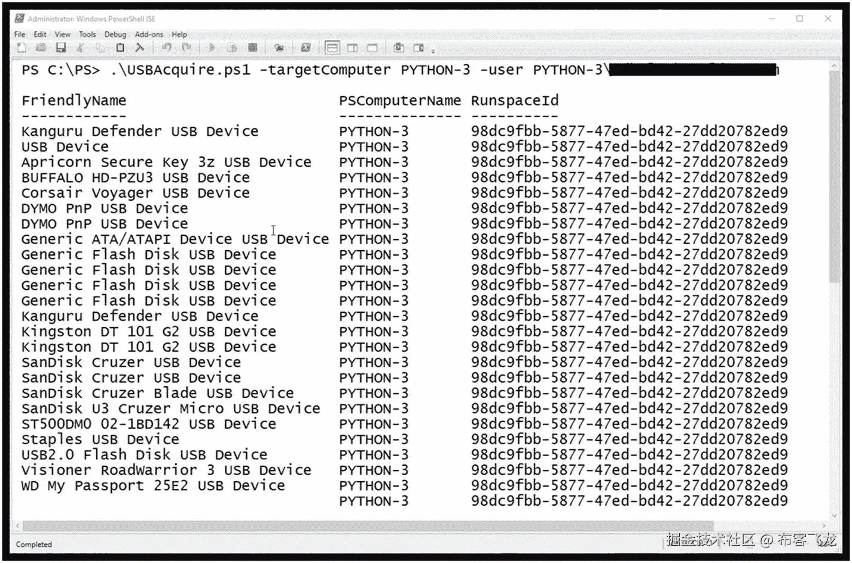Show script pane on top layout icon

coord(332,48)
